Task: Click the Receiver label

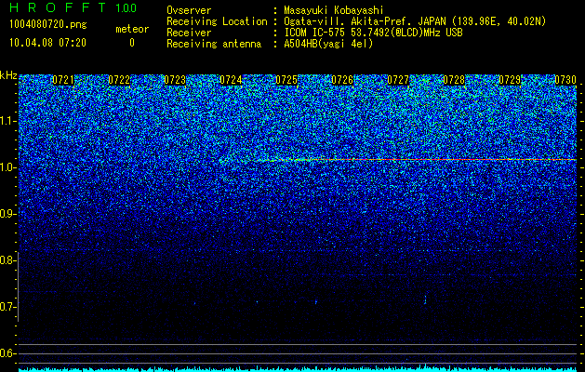Action: pos(189,33)
